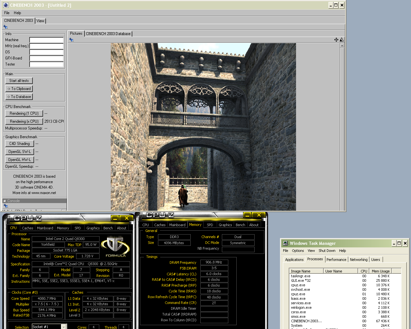
Task: Sort processes by Mem Usage column
Action: point(380,271)
